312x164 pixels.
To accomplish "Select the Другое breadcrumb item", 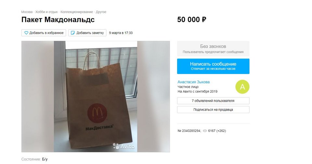I will click(x=101, y=12).
